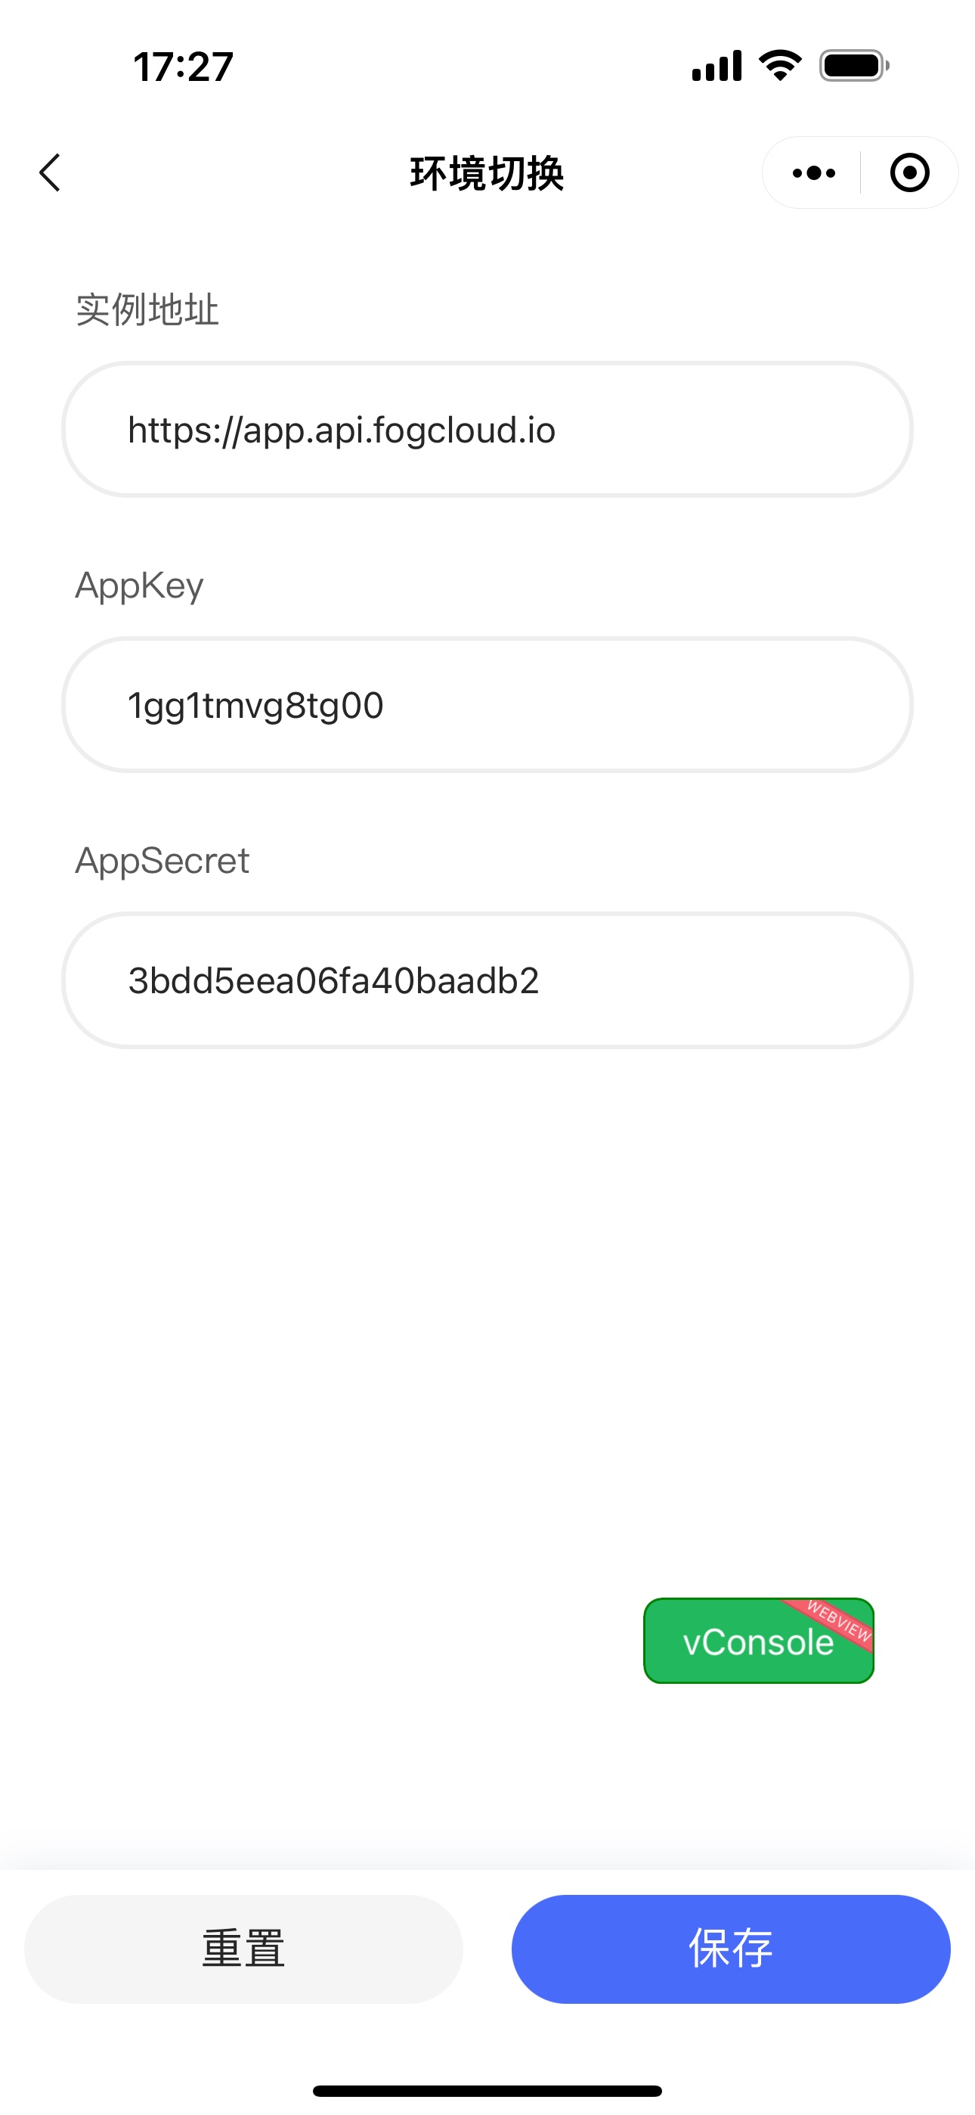Click the blue 保存 save button
This screenshot has height=2115, width=975.
[730, 1949]
